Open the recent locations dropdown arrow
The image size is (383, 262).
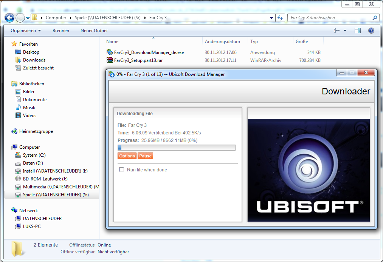coord(28,18)
